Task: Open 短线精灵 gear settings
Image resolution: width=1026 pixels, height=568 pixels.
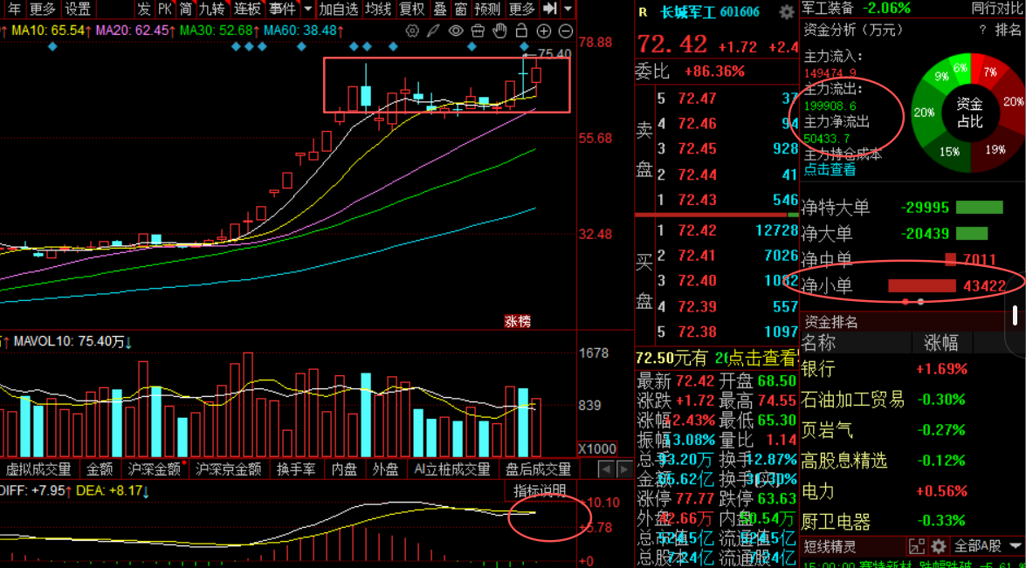Action: pyautogui.click(x=939, y=546)
